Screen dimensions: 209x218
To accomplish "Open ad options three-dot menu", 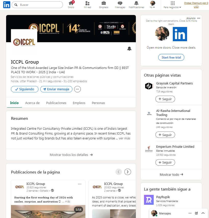I will (x=199, y=18).
